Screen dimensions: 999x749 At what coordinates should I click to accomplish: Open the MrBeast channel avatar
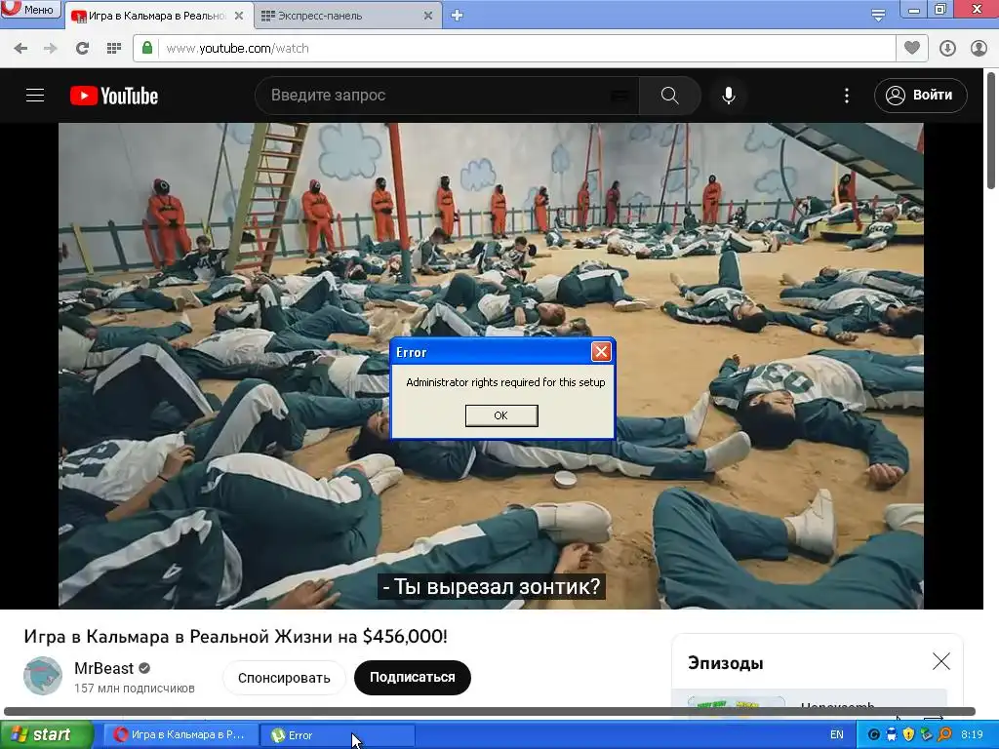[43, 676]
